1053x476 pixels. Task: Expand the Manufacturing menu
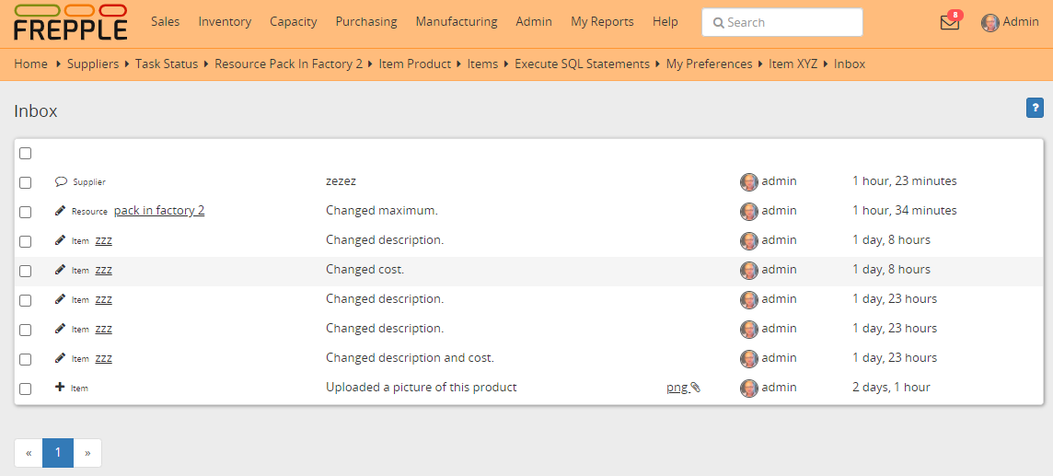pyautogui.click(x=456, y=22)
